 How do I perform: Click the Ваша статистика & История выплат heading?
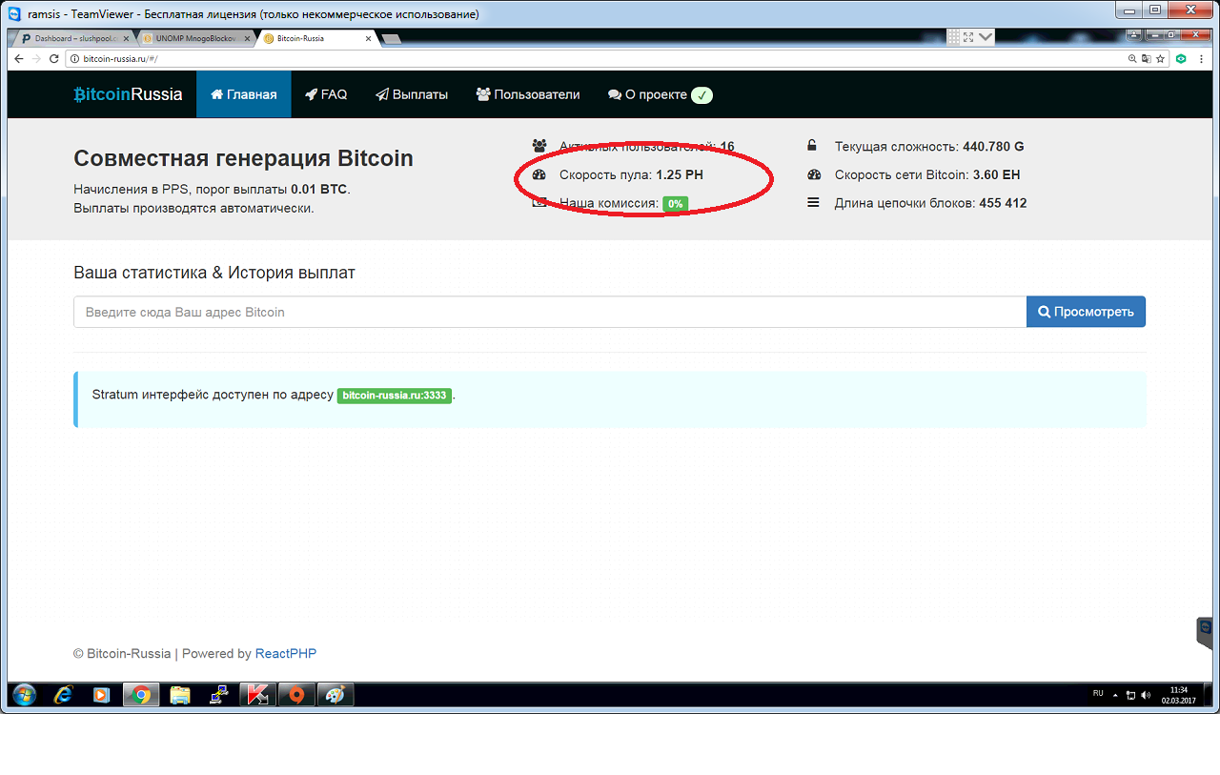pos(213,273)
